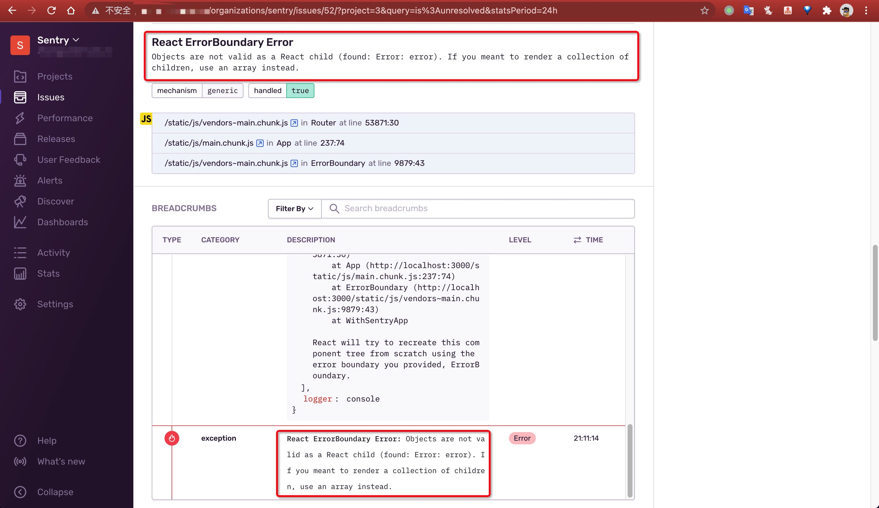
Task: Open Discover section icon
Action: click(20, 201)
